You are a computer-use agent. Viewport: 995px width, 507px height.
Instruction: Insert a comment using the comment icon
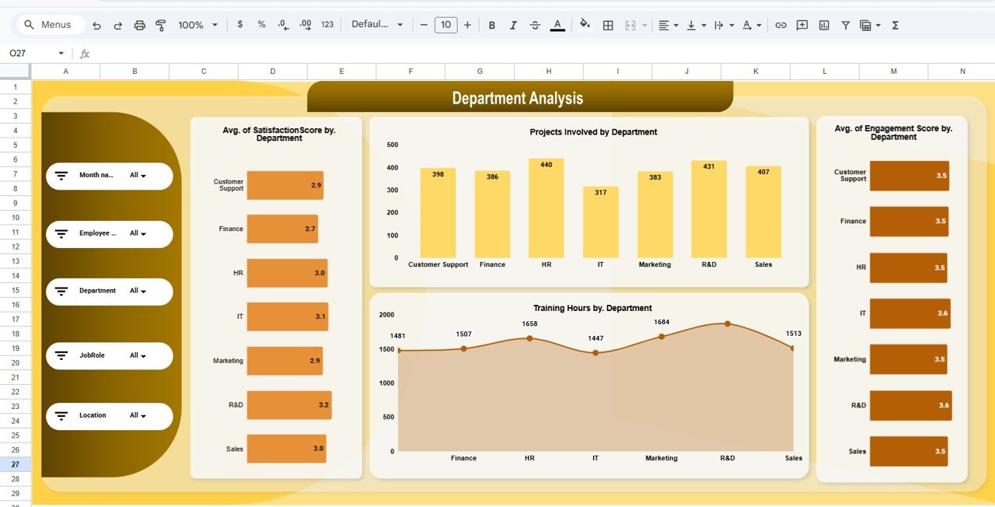pyautogui.click(x=801, y=24)
